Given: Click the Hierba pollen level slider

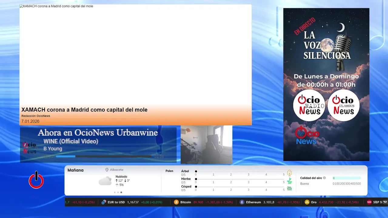Looking at the screenshot, I should [240, 179].
